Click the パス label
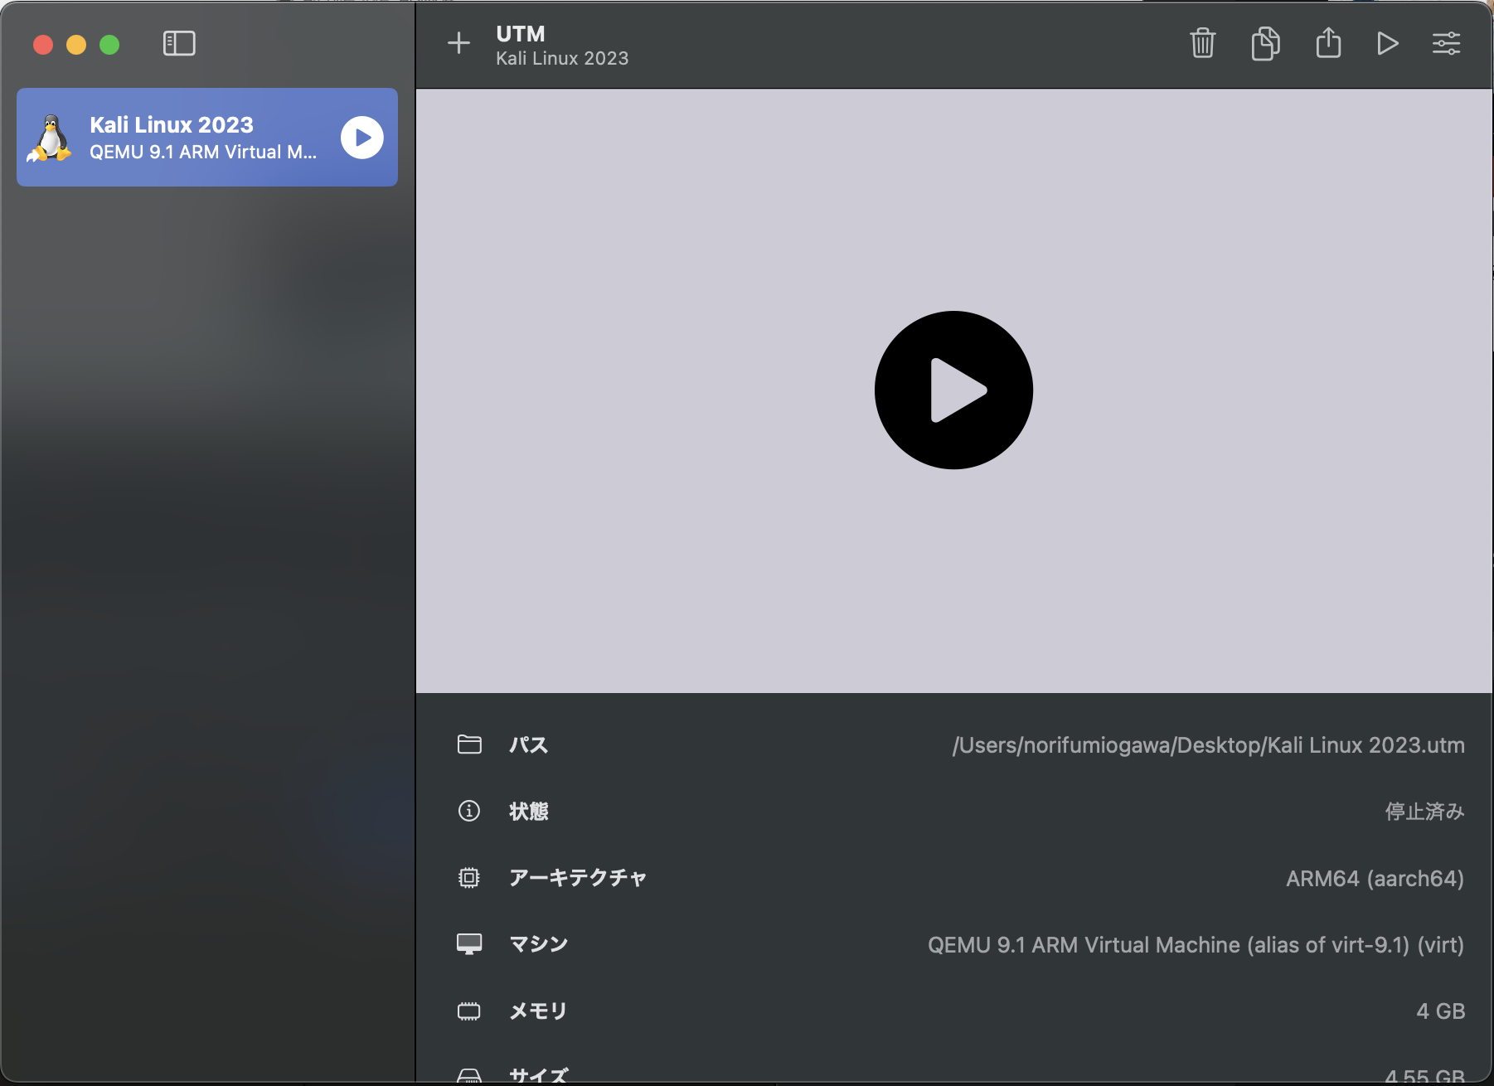This screenshot has height=1086, width=1494. click(529, 745)
